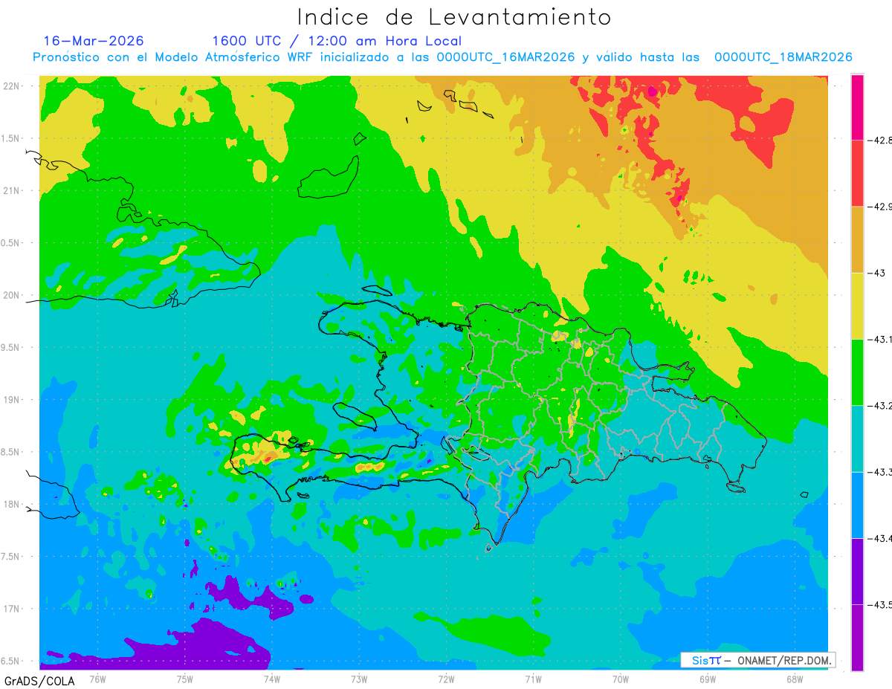Click the '71W' longitude label
Screen dimensions: 892x689
pos(533,679)
